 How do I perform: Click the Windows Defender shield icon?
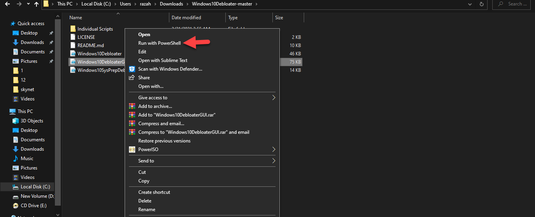(x=132, y=69)
